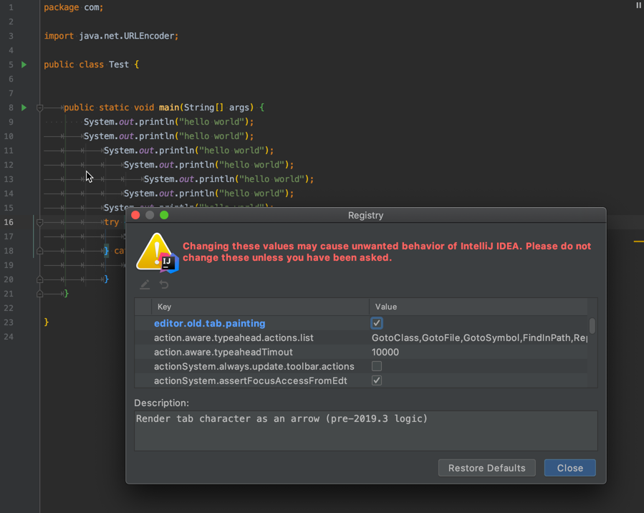The width and height of the screenshot is (644, 513).
Task: Close the Registry dialog with Close button
Action: (569, 468)
